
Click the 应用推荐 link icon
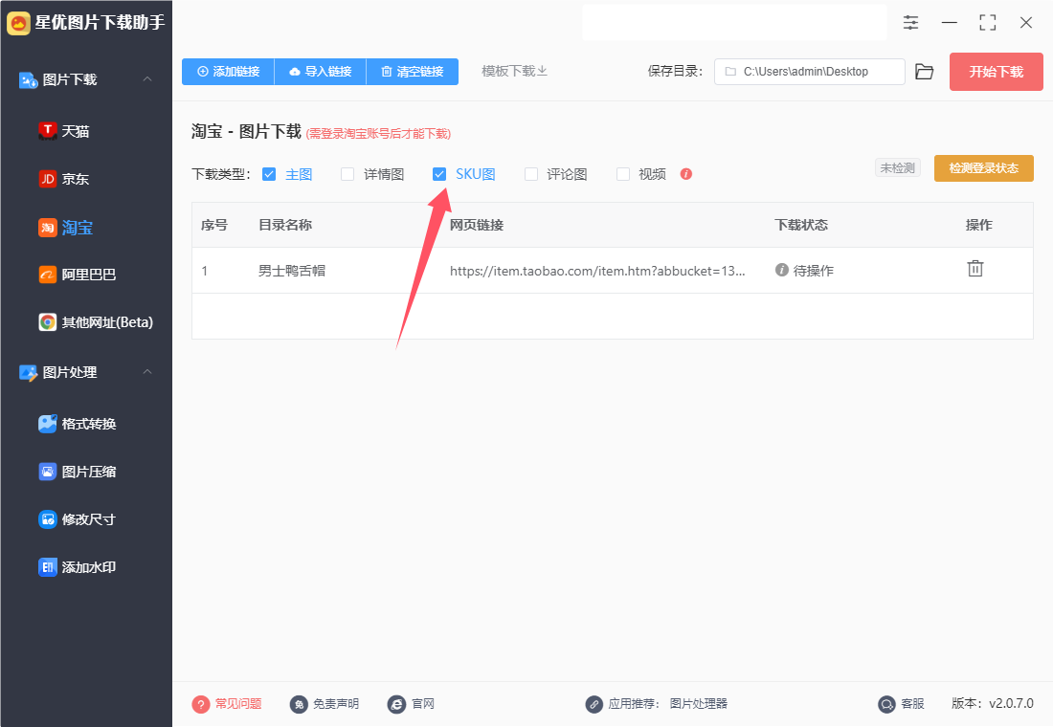pos(594,704)
